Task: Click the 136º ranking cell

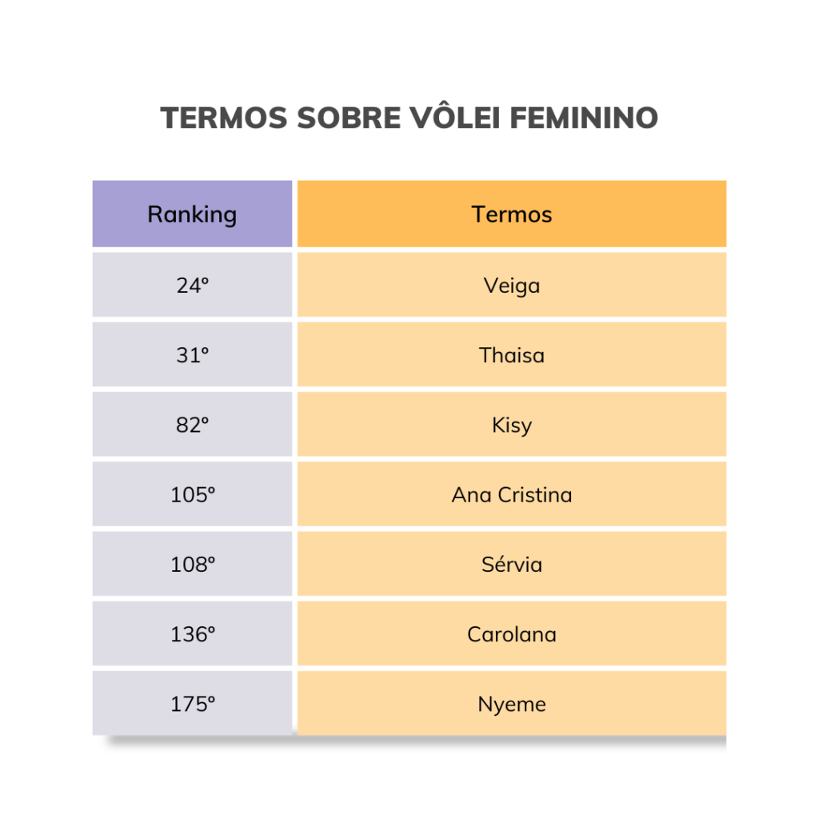Action: pos(192,634)
